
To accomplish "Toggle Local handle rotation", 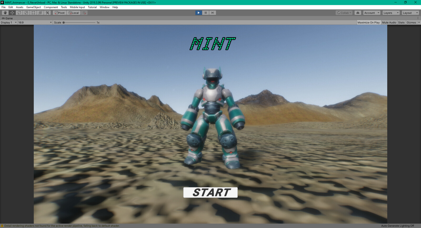I will (x=74, y=13).
